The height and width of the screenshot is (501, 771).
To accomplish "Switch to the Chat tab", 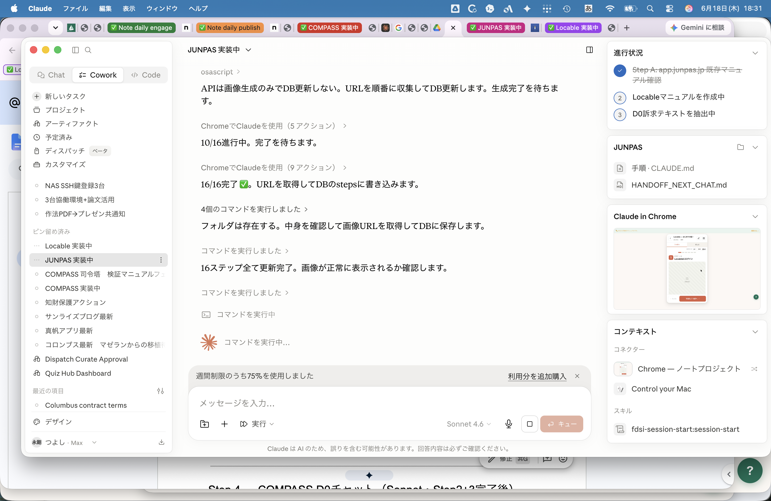I will pyautogui.click(x=51, y=75).
